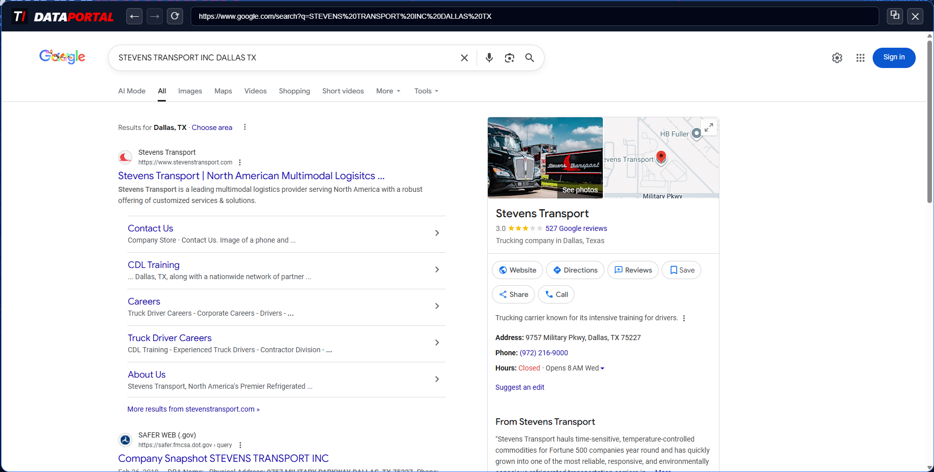Viewport: 934px width, 472px height.
Task: Open the Google apps grid
Action: pos(860,58)
